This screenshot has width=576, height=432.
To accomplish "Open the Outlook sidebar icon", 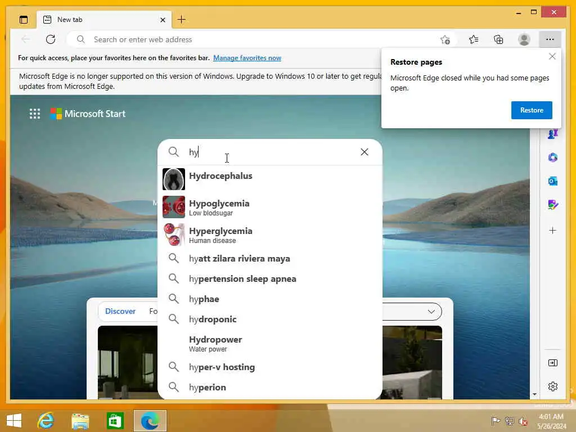I will [x=553, y=181].
